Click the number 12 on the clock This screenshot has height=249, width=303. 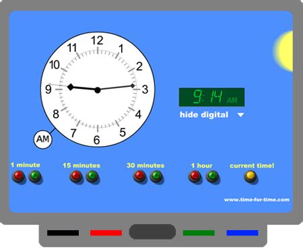tap(97, 40)
